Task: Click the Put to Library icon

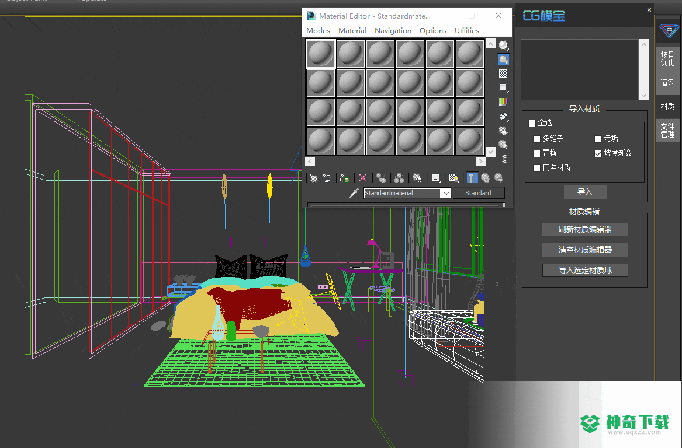Action: (417, 178)
